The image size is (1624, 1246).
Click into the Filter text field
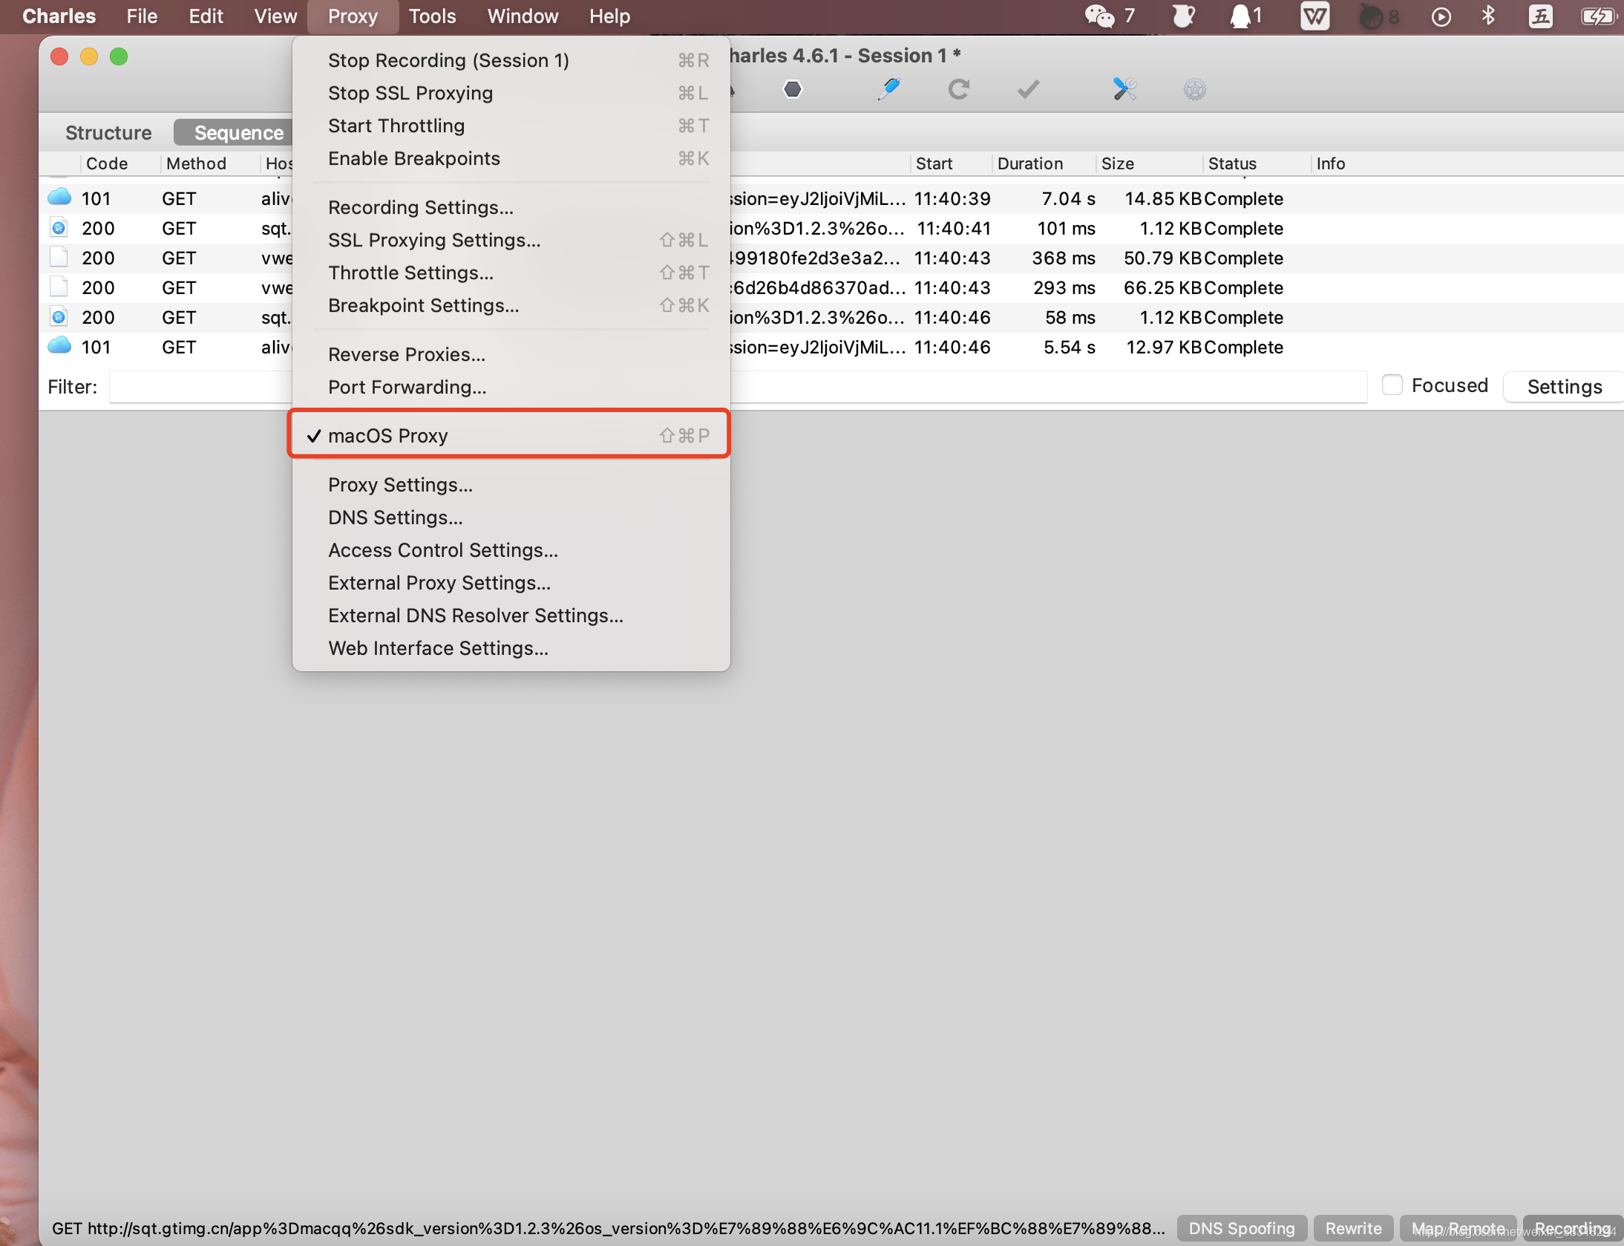pos(738,386)
